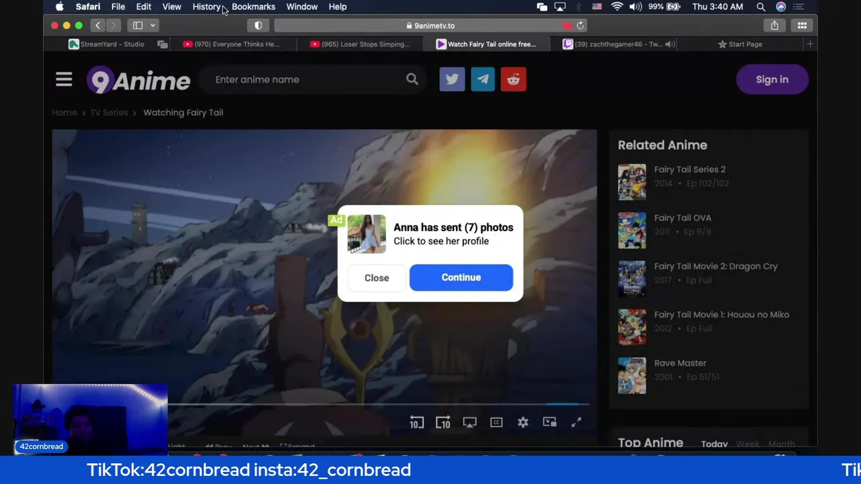Open the Apple menu
The height and width of the screenshot is (484, 861).
pos(59,7)
